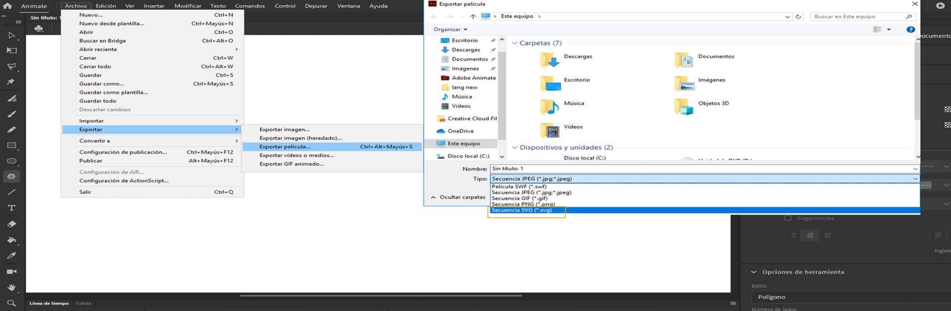Select the Text tool
This screenshot has height=311, width=951.
click(x=11, y=208)
